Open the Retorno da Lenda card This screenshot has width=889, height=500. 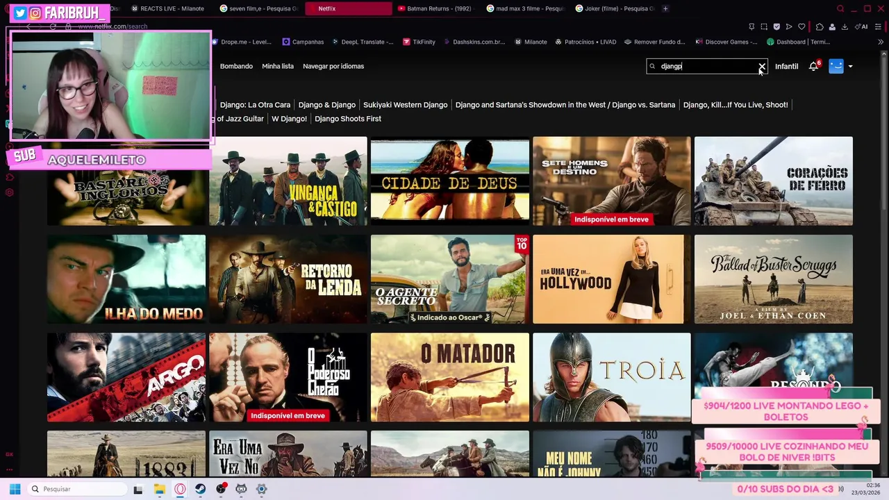coord(288,279)
